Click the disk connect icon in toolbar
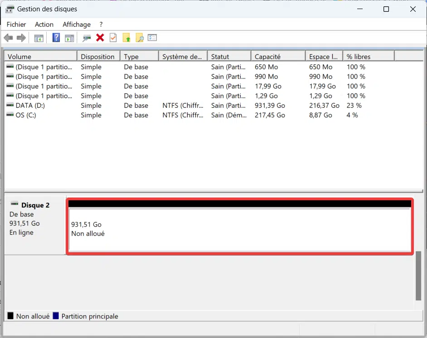Viewport: 427px width, 338px height. point(87,38)
